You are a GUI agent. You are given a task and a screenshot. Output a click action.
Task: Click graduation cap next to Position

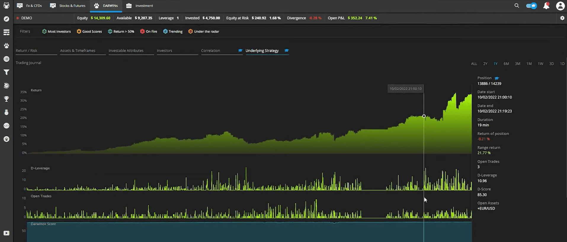[497, 78]
